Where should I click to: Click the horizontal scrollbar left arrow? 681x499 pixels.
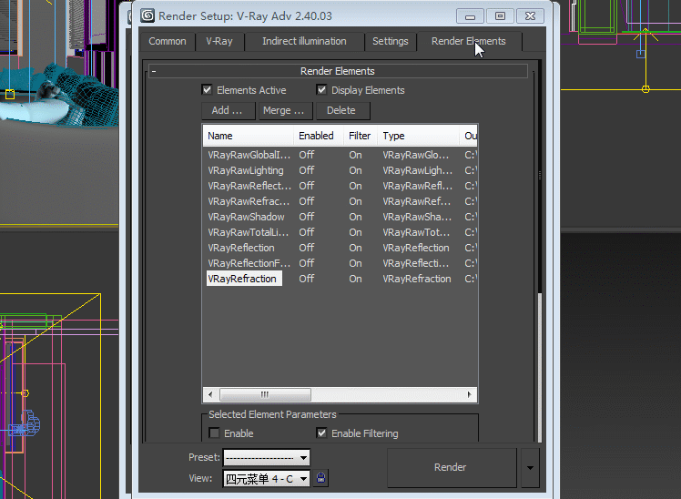[x=210, y=395]
